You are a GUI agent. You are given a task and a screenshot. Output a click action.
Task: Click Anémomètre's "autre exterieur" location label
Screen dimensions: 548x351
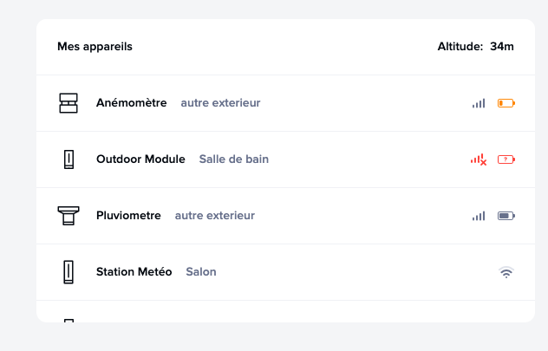pyautogui.click(x=220, y=103)
